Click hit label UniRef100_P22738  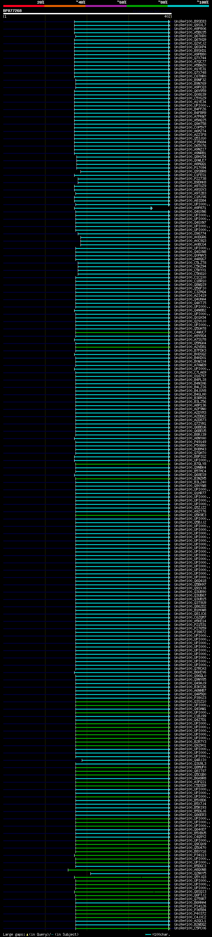pos(190,178)
